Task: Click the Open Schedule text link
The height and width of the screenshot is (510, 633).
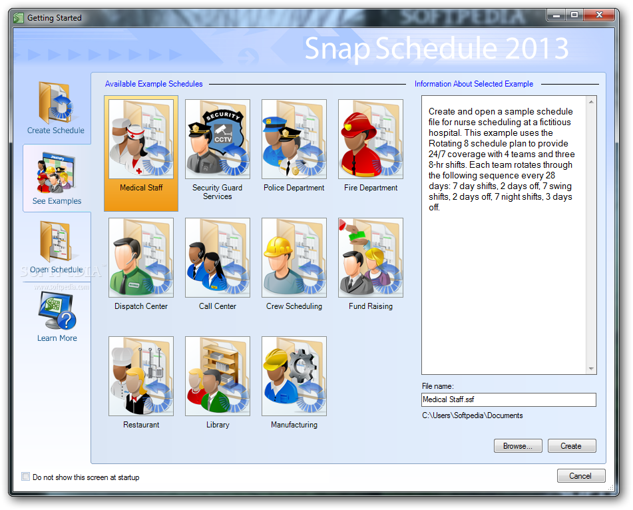Action: click(56, 270)
